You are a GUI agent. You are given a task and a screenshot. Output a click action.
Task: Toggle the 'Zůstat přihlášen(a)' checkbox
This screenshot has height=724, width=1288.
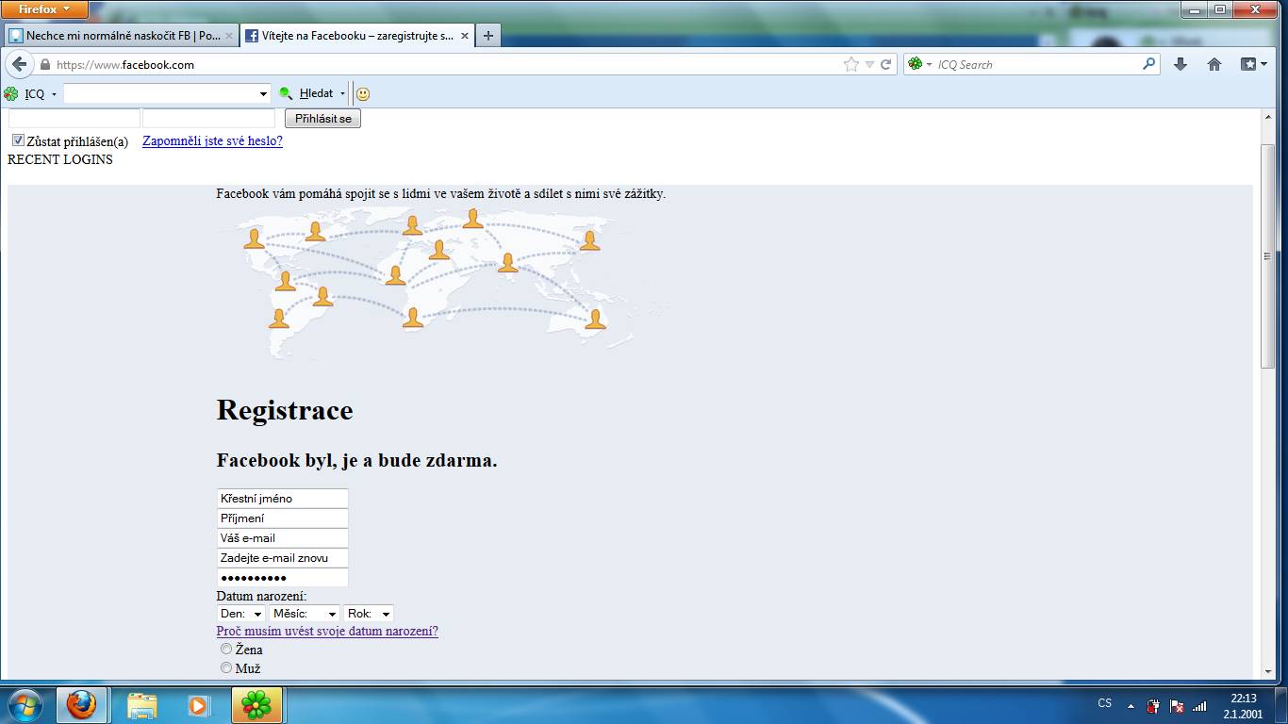click(18, 140)
